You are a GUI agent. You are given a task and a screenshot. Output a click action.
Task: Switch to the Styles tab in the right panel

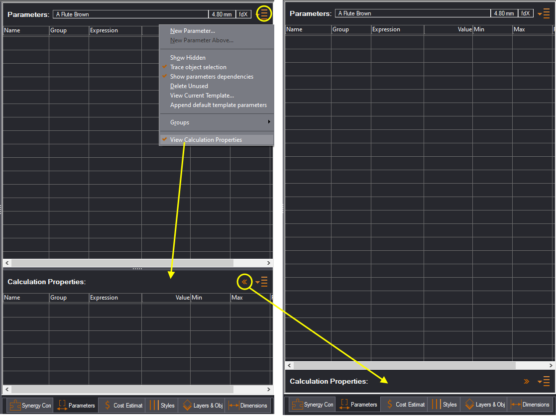pyautogui.click(x=443, y=405)
